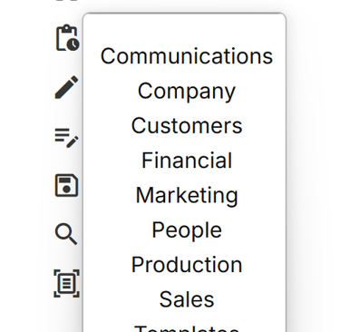Open search with the magnifying glass icon
The height and width of the screenshot is (332, 340).
click(66, 234)
